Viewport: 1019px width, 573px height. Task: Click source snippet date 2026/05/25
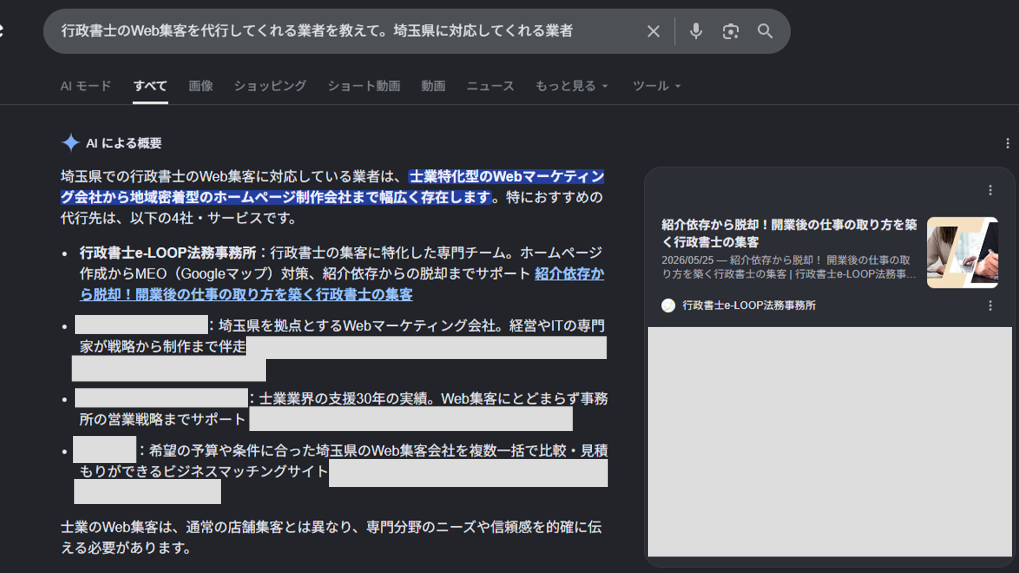[x=687, y=261]
